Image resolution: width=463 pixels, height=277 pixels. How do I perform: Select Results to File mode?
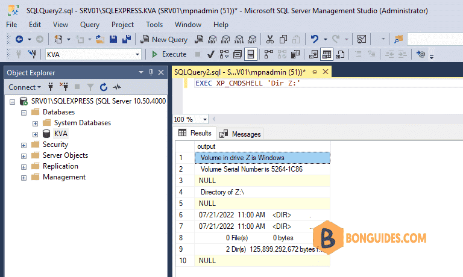click(340, 54)
